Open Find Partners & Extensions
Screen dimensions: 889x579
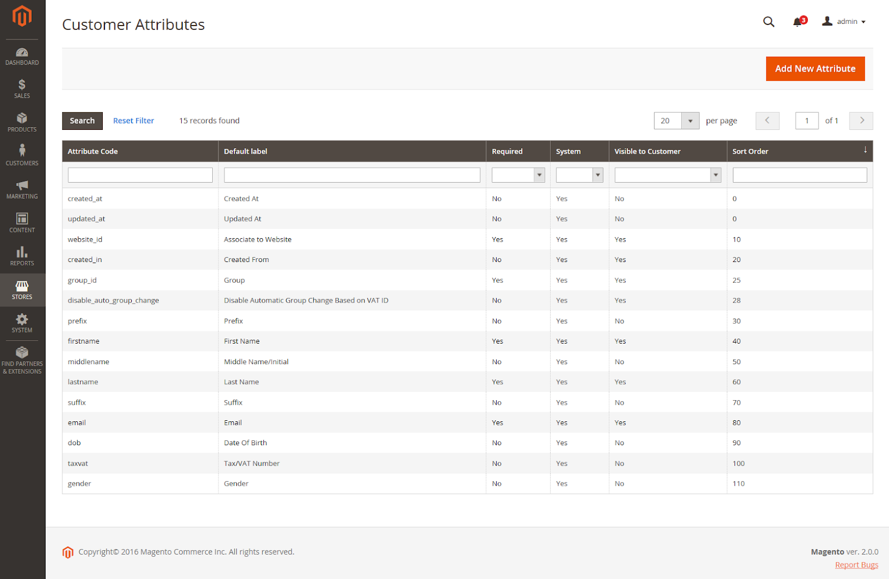point(22,360)
